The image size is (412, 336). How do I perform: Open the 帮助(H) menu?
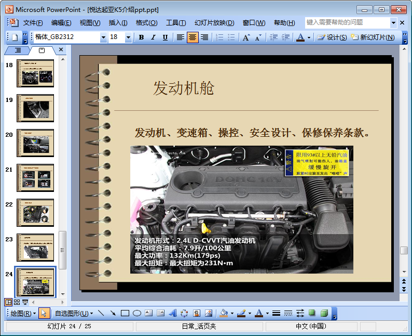(284, 23)
